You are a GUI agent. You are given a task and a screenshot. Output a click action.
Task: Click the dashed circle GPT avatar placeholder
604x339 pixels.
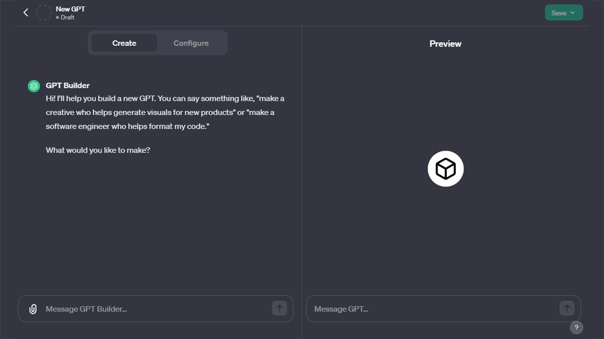[x=44, y=13]
